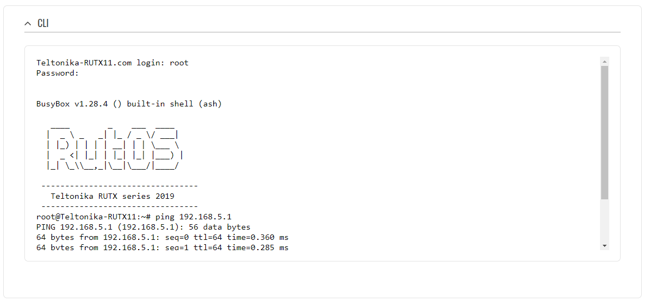Click the Password prompt line
This screenshot has height=302, width=645.
58,73
